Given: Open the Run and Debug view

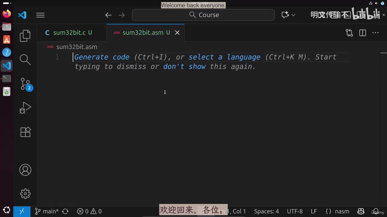Looking at the screenshot, I should click(x=25, y=108).
